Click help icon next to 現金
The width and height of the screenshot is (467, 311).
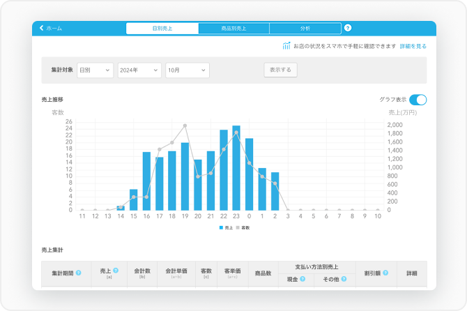click(x=303, y=279)
